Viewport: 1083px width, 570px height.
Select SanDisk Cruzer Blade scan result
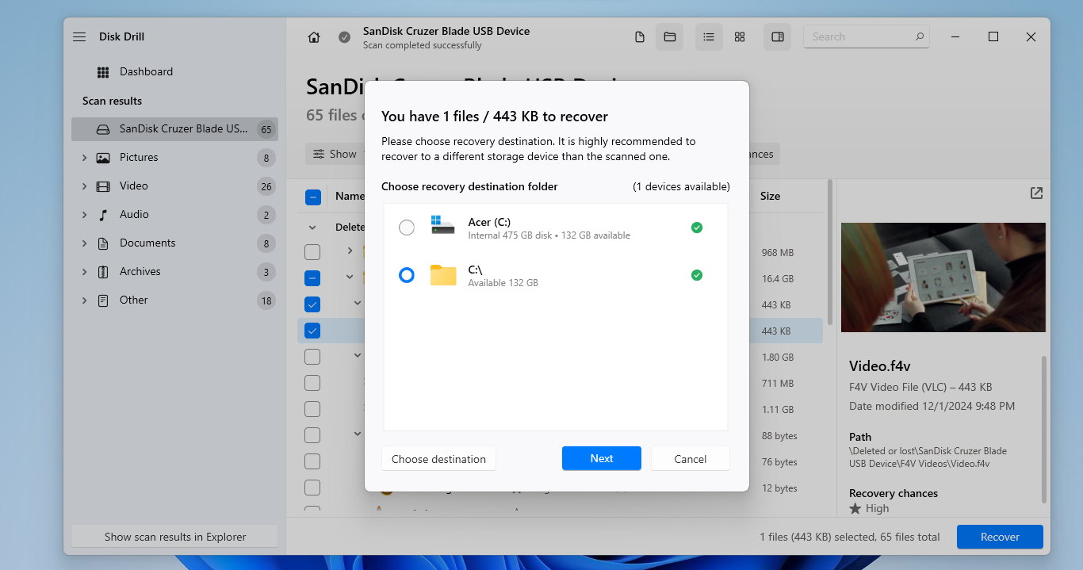click(x=174, y=128)
